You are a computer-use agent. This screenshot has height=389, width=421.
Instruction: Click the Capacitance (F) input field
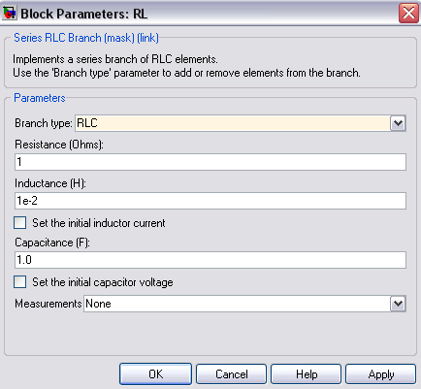[x=210, y=260]
